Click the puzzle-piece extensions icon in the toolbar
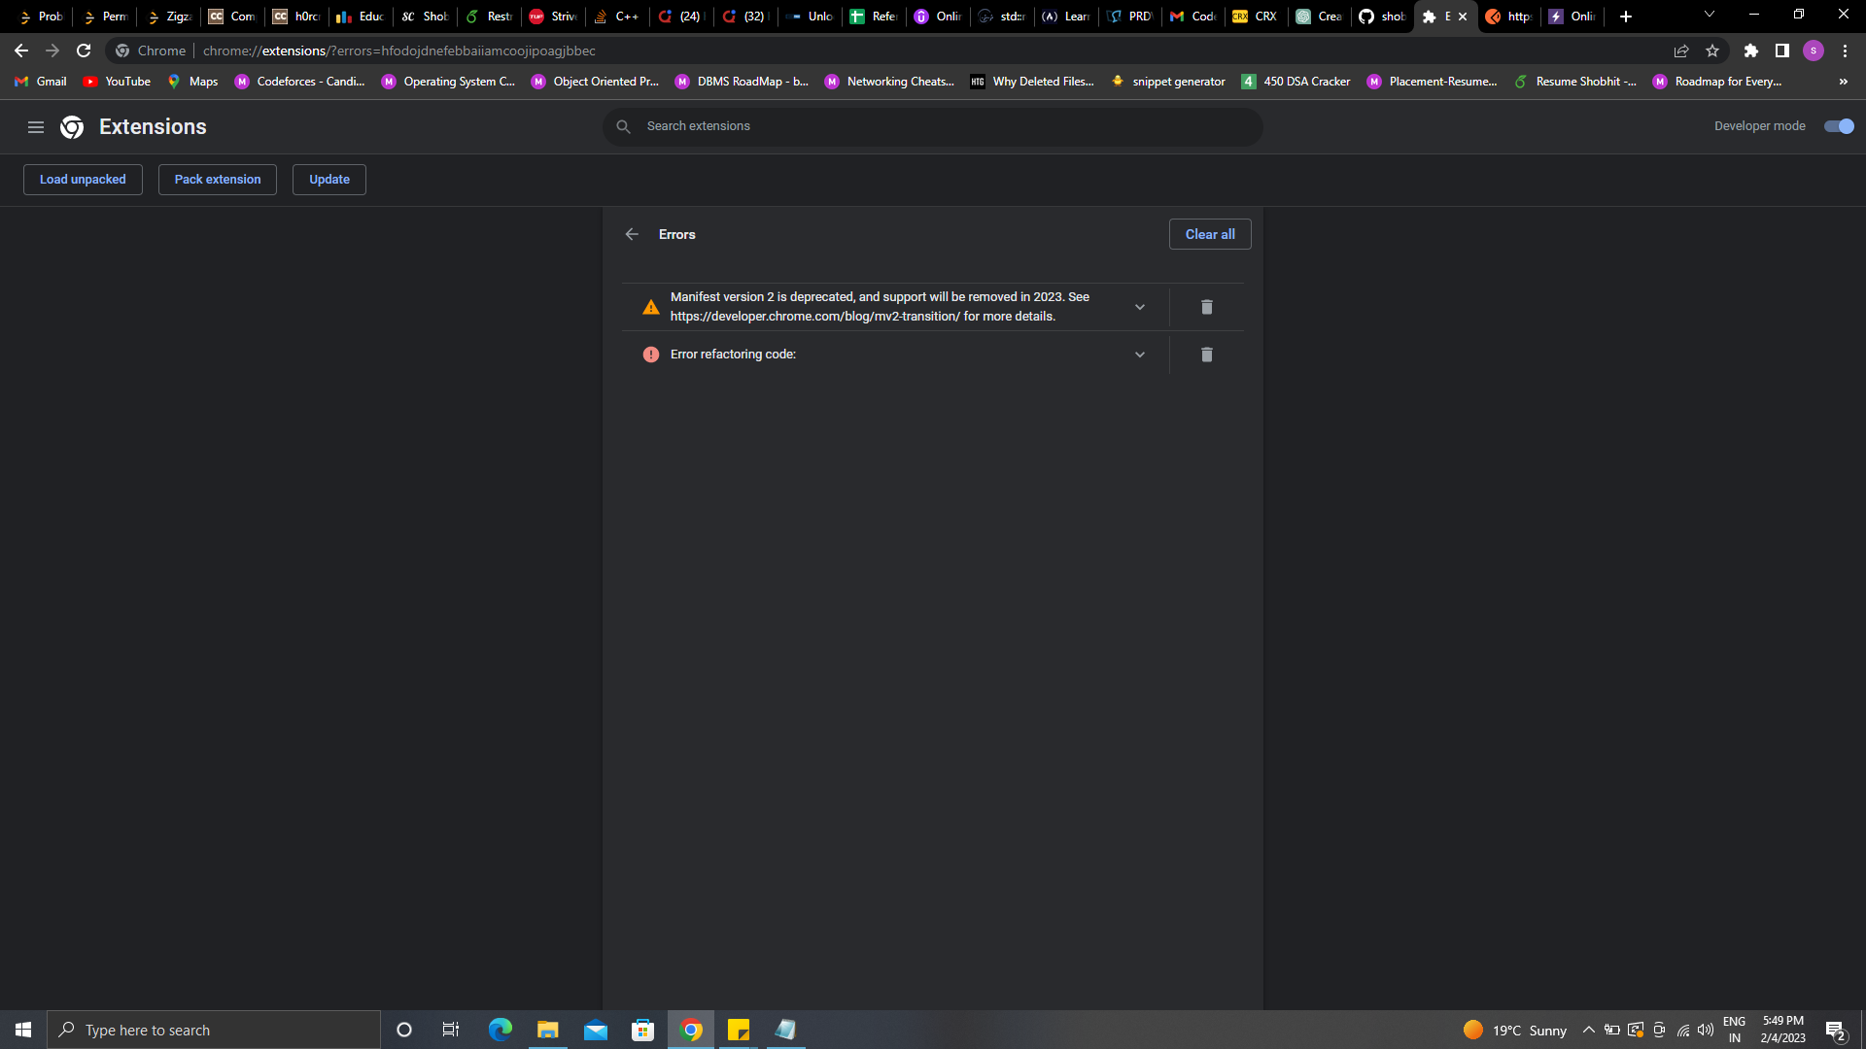The height and width of the screenshot is (1049, 1866). click(1752, 51)
